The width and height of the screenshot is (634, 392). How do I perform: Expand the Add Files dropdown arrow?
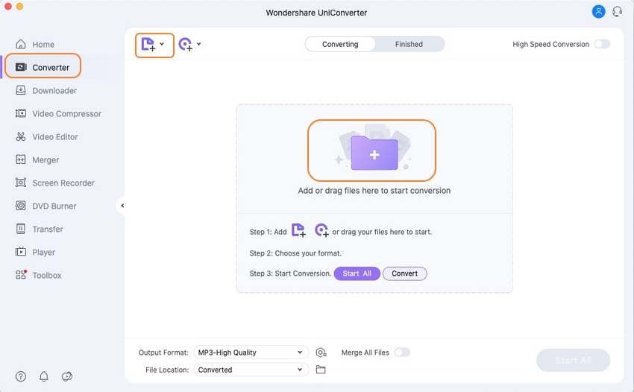click(162, 44)
